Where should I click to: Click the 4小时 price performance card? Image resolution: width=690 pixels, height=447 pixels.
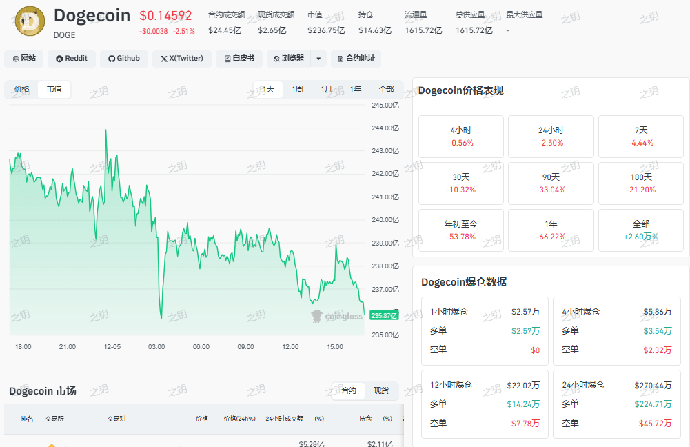pos(460,137)
